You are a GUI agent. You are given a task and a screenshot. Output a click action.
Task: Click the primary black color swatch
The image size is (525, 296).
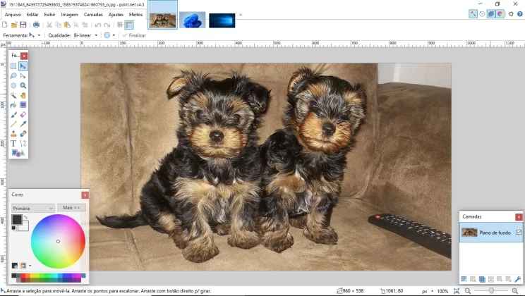click(17, 219)
